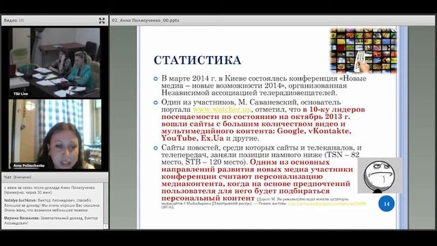This screenshot has width=437, height=246.
Task: Click the chat scroll-down arrow
Action: pyautogui.click(x=106, y=226)
